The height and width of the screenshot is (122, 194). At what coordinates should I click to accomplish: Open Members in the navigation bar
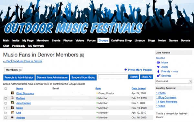pos(42,41)
